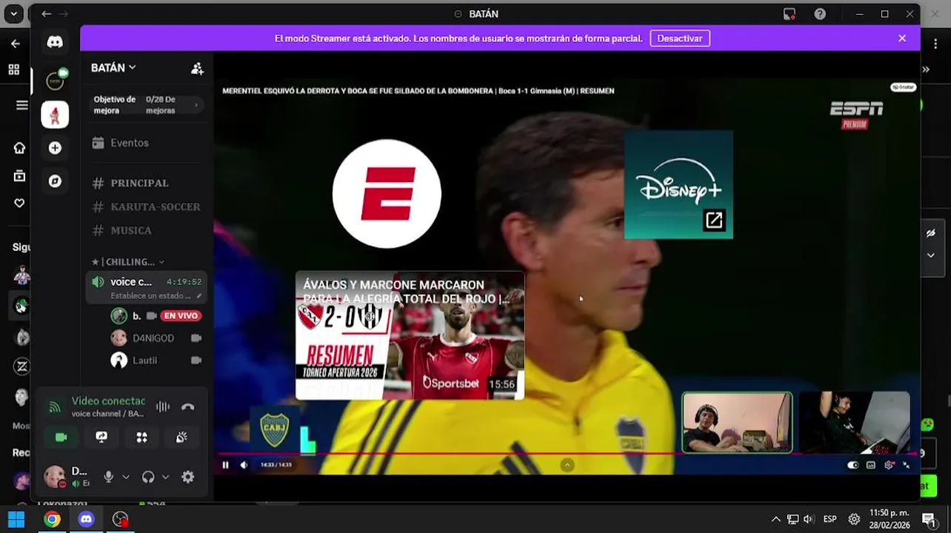Click Desactivar streamer mode button
Image resolution: width=951 pixels, height=533 pixels.
click(680, 38)
